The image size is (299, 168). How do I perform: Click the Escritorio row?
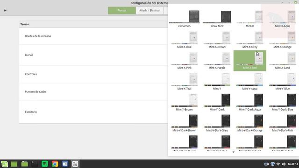pyautogui.click(x=93, y=112)
